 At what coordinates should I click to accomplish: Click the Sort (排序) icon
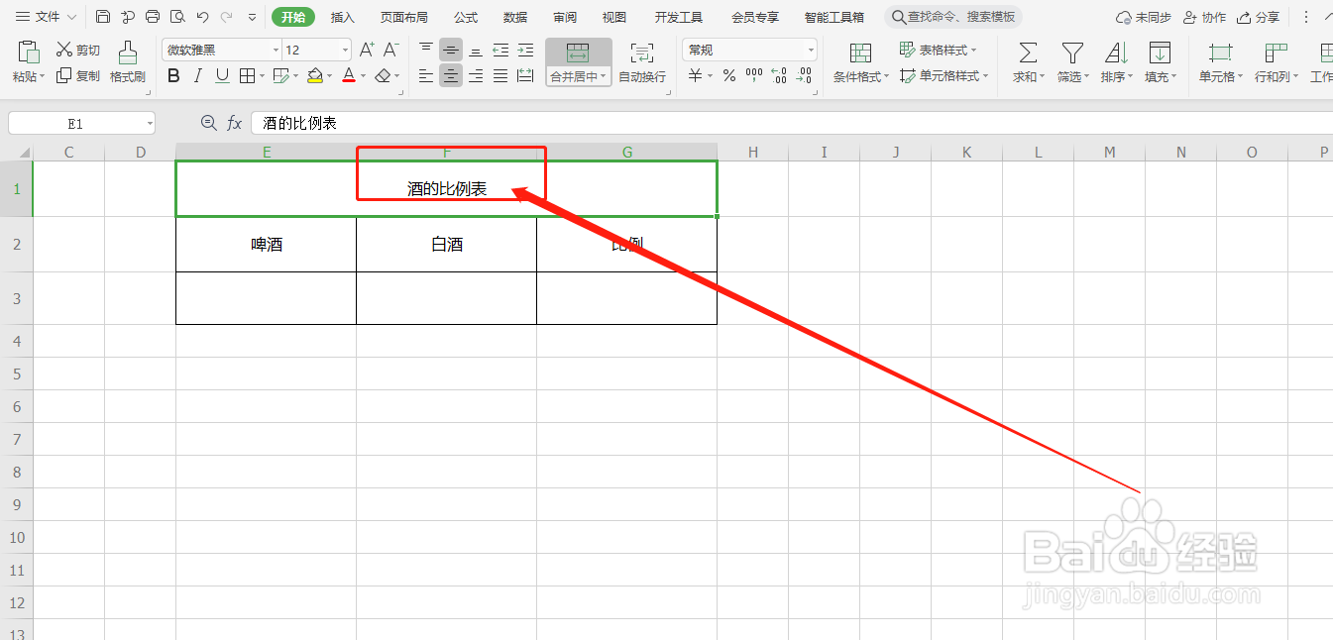coord(1116,53)
